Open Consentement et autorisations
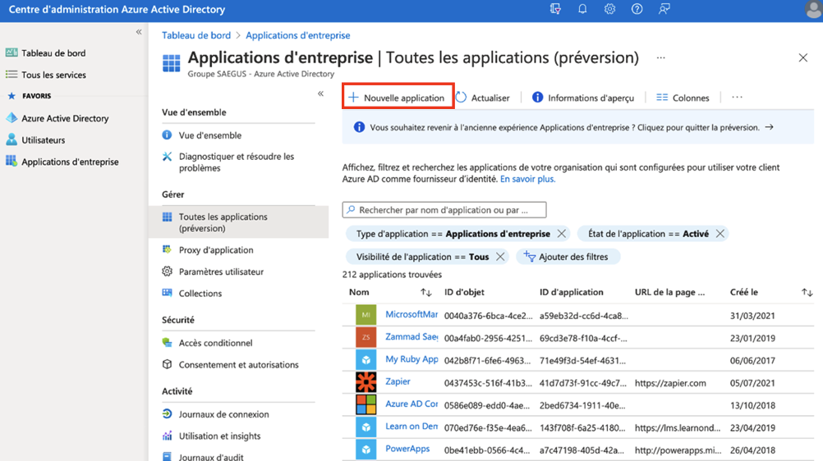 click(x=239, y=364)
